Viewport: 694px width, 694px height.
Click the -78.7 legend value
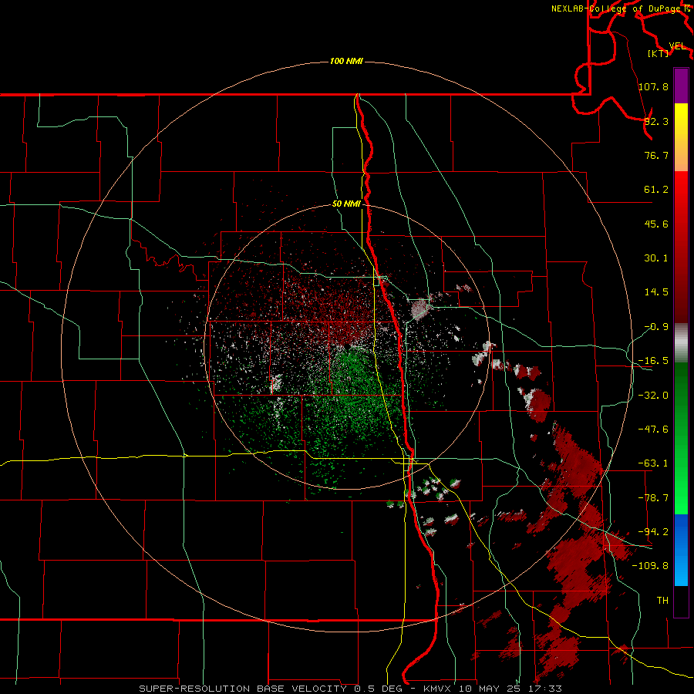(x=653, y=498)
